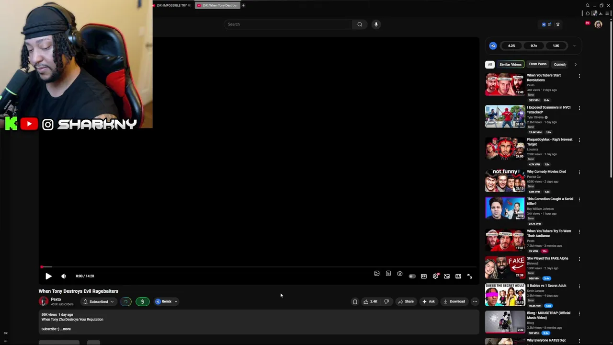The height and width of the screenshot is (345, 613).
Task: Switch to the IMPOSSIBLE TRY browser tab
Action: (173, 5)
